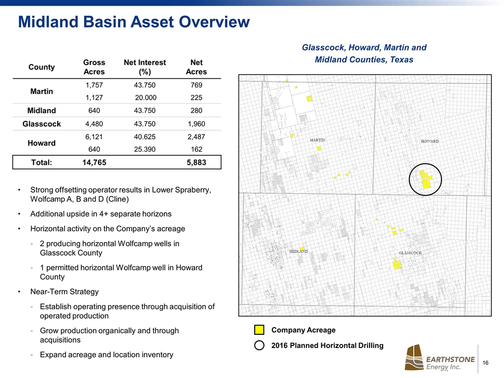504x378 pixels.
Task: Click the Planned Horizontal Drilling circle legend symbol
Action: 259,345
